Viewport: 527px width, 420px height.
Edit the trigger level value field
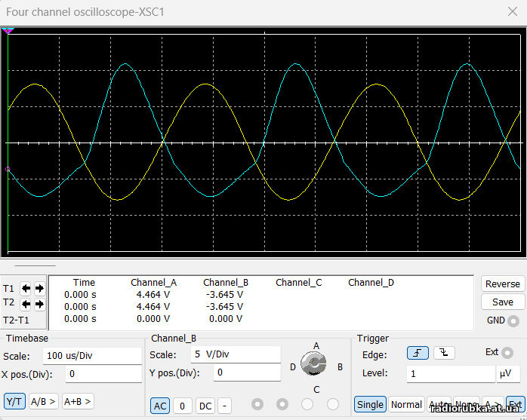[x=451, y=374]
